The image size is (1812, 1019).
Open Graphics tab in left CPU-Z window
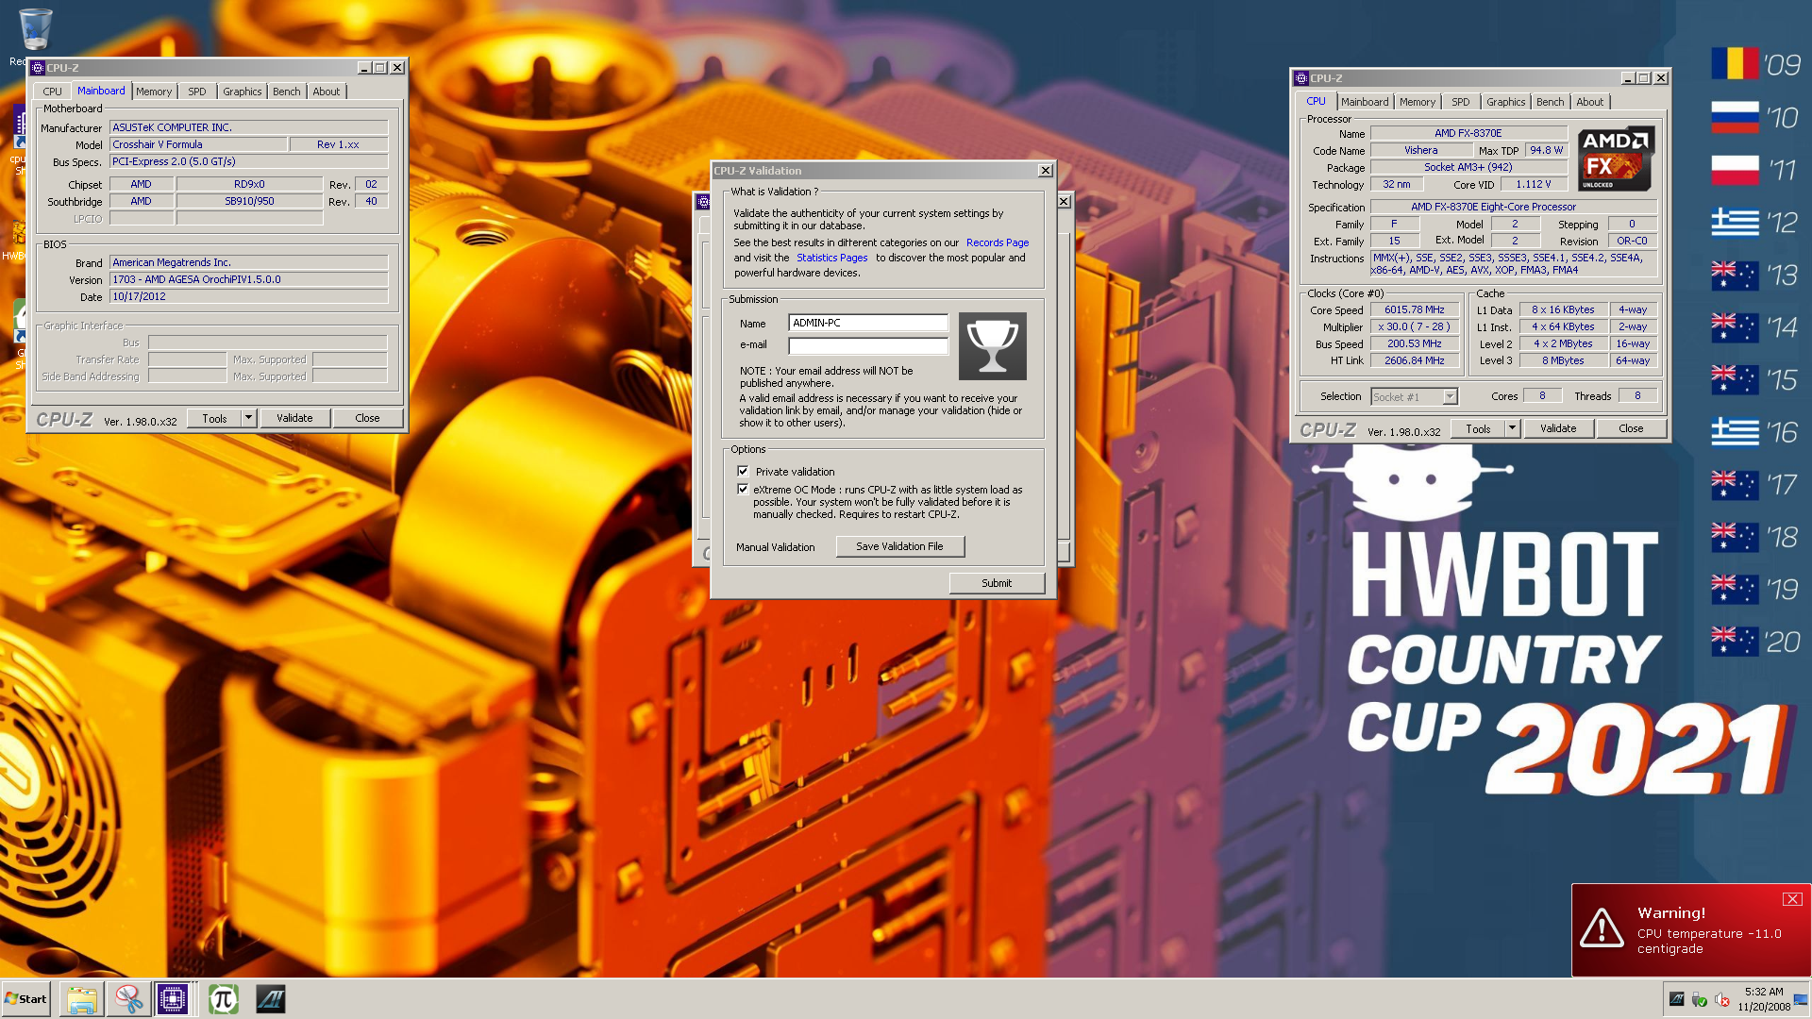click(243, 92)
